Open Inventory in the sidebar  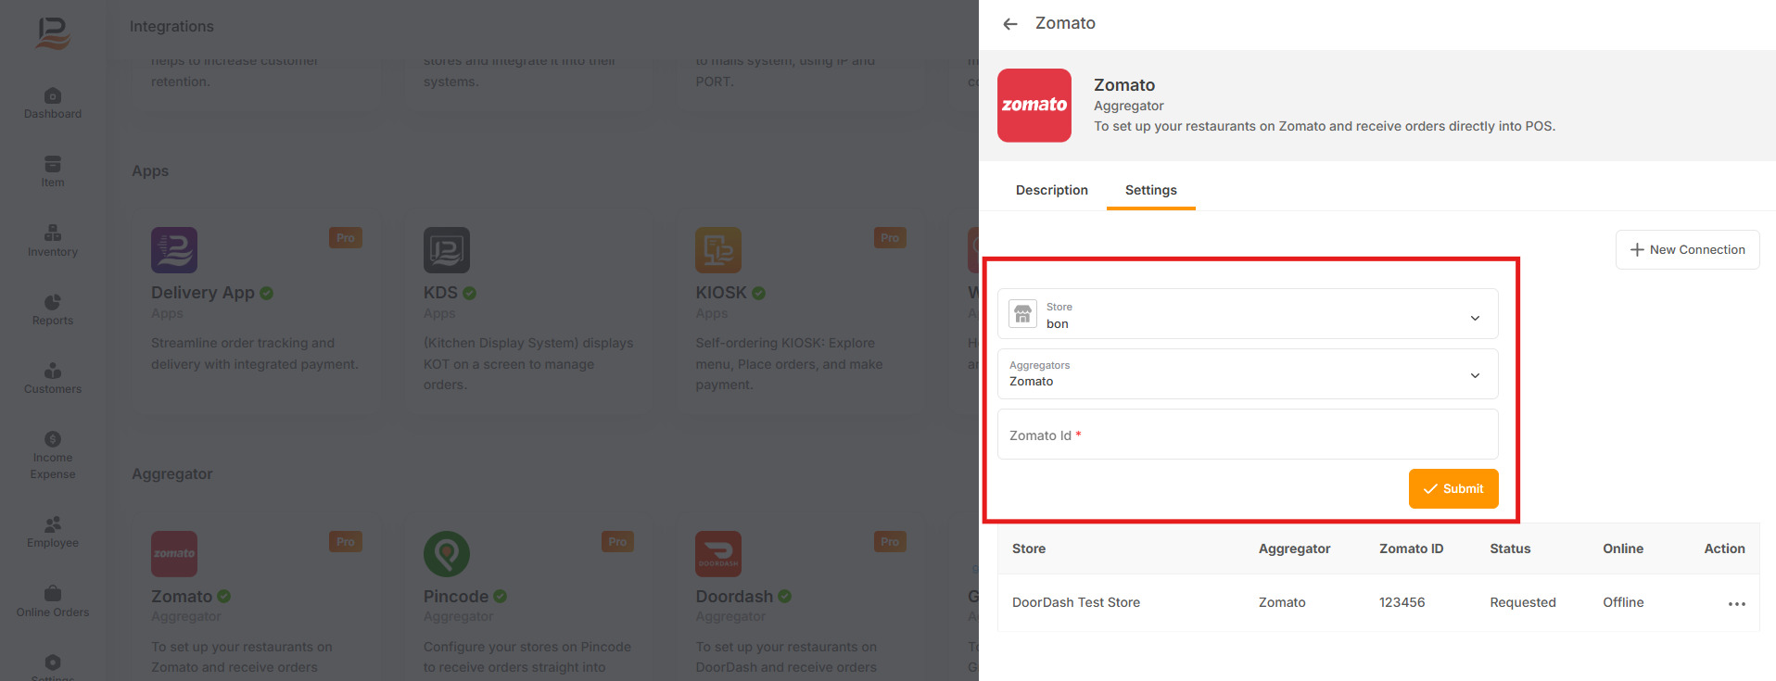[x=53, y=241]
